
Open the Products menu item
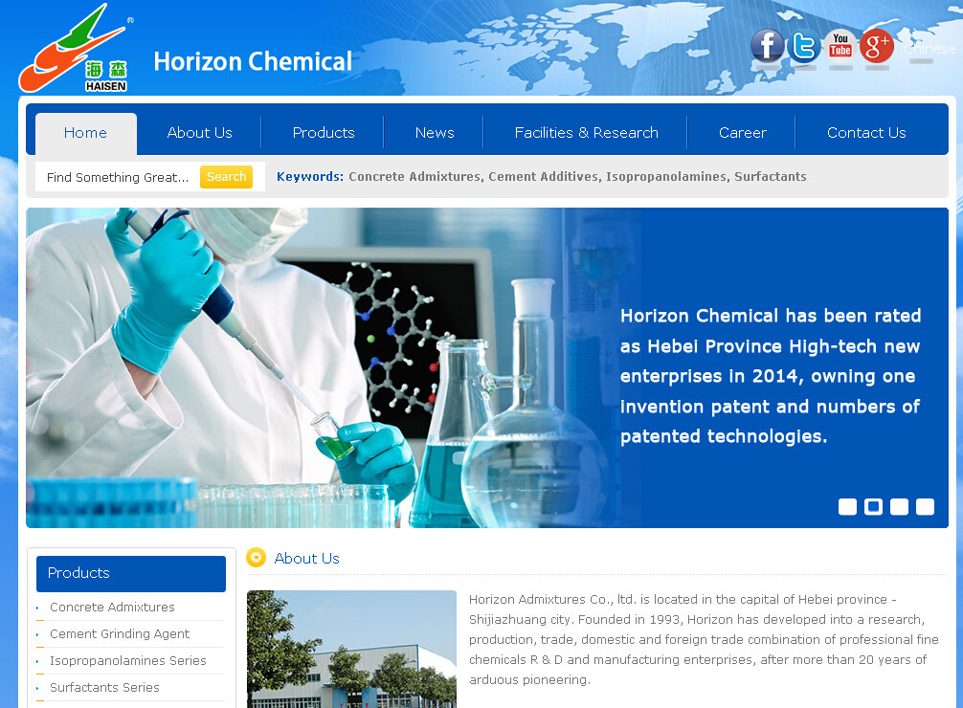pos(324,133)
